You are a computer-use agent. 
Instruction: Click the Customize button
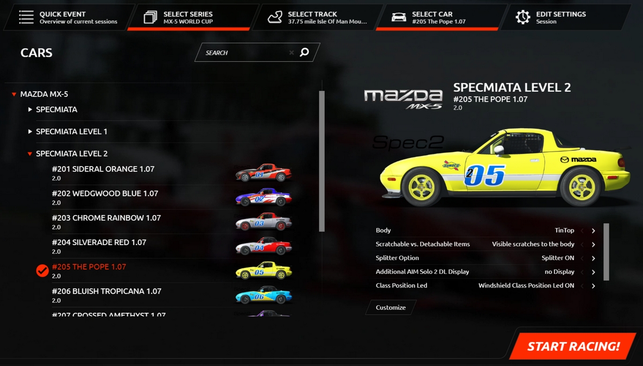[391, 308]
